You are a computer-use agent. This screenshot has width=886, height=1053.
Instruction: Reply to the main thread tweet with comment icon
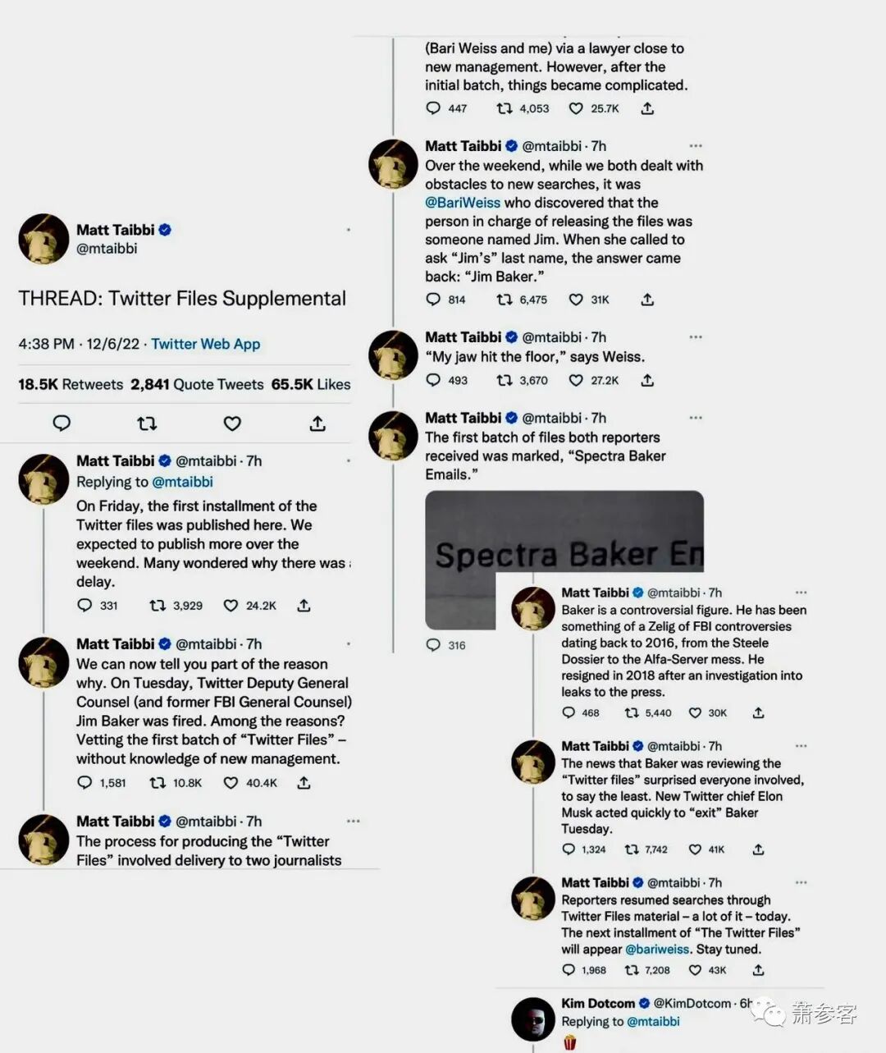tap(62, 423)
